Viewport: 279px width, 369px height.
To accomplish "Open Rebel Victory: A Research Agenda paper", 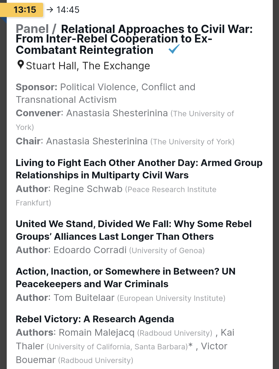I will coord(95,319).
